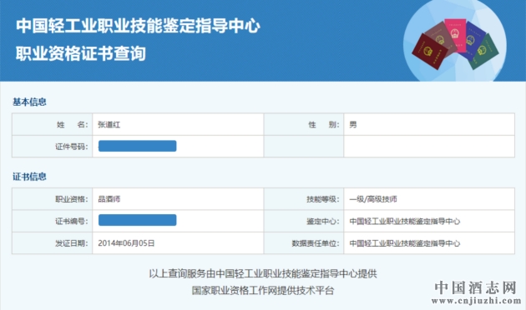Click the pink certificate booklet icon
This screenshot has height=310, width=526.
456,35
